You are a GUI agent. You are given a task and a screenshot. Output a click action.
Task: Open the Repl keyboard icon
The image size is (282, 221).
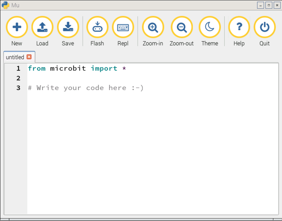pyautogui.click(x=123, y=27)
